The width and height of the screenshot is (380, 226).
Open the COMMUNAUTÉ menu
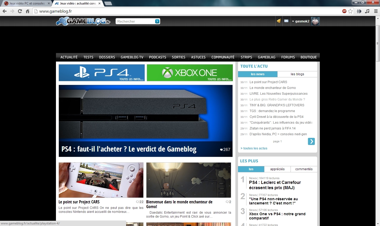[x=223, y=57]
